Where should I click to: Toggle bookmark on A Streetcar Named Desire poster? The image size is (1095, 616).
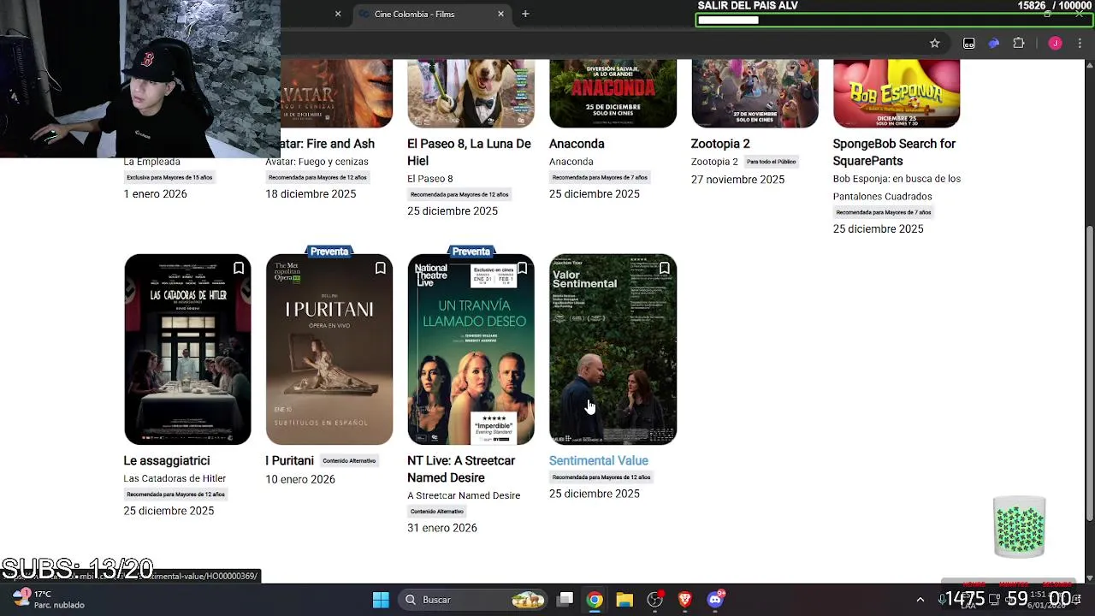click(522, 269)
